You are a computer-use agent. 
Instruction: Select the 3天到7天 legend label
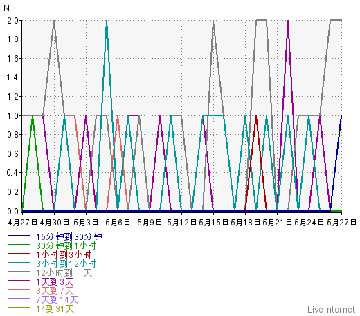(55, 290)
